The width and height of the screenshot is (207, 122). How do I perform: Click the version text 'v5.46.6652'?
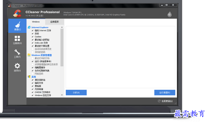[x=30, y=16]
